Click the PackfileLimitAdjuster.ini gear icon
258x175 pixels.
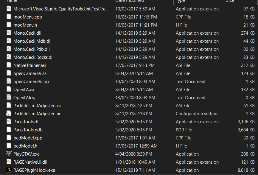click(x=9, y=114)
